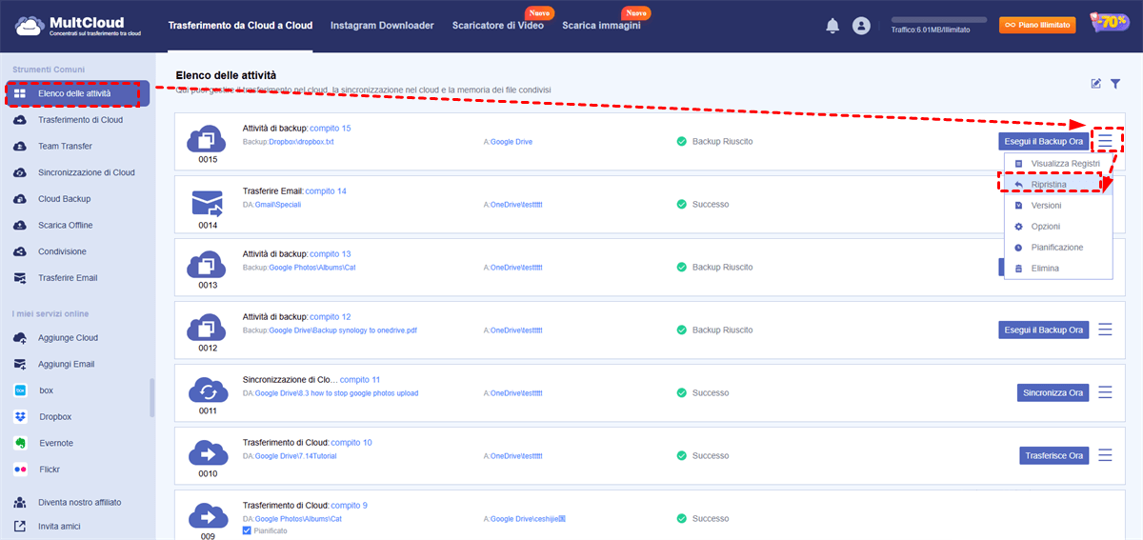The width and height of the screenshot is (1143, 540).
Task: Open the compito 14 link
Action: coord(326,191)
